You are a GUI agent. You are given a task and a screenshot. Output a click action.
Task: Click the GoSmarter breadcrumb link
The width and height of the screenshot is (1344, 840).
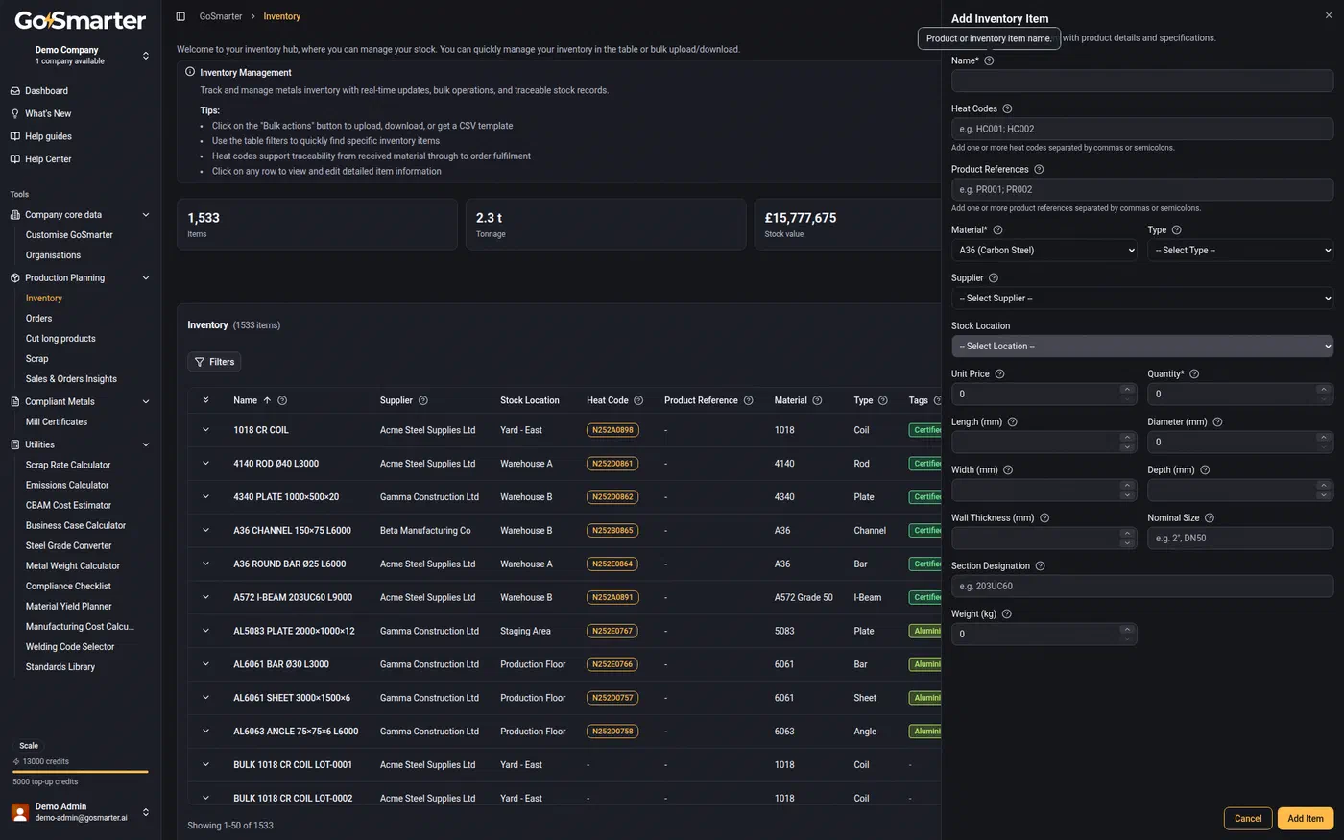(221, 16)
